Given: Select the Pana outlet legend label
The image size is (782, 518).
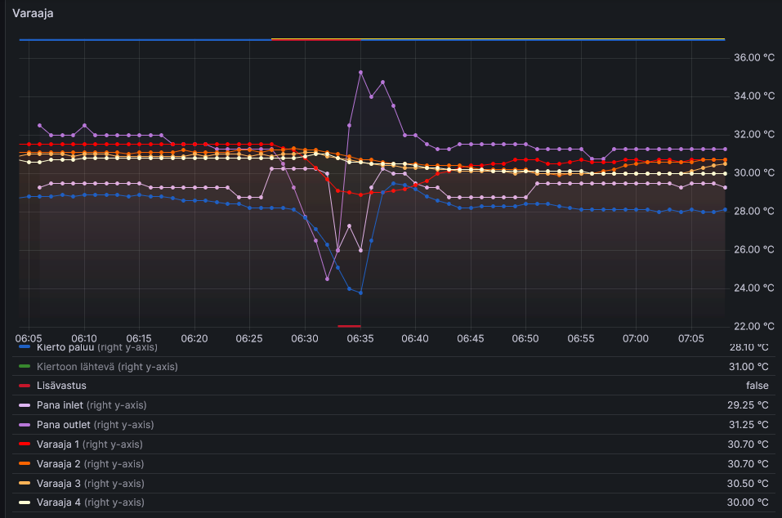Looking at the screenshot, I should [64, 425].
